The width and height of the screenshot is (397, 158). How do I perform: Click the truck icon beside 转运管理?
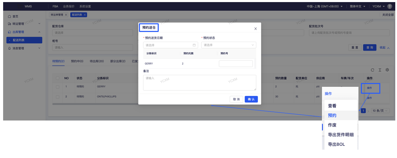(10, 24)
